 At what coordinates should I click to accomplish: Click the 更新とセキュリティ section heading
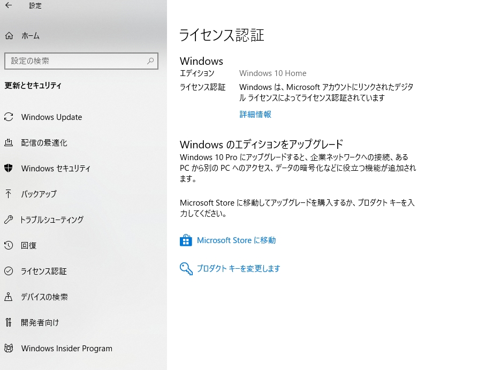tap(33, 86)
